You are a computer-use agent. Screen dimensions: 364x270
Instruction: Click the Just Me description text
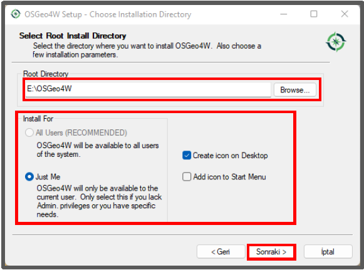(99, 201)
